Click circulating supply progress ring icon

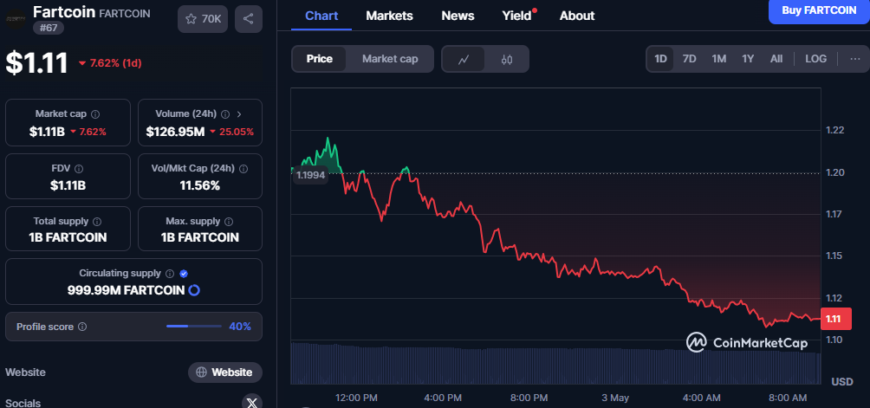coord(194,290)
